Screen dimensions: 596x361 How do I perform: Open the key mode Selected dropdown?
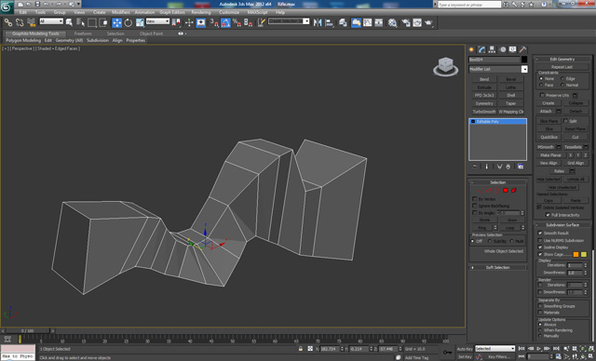(494, 349)
